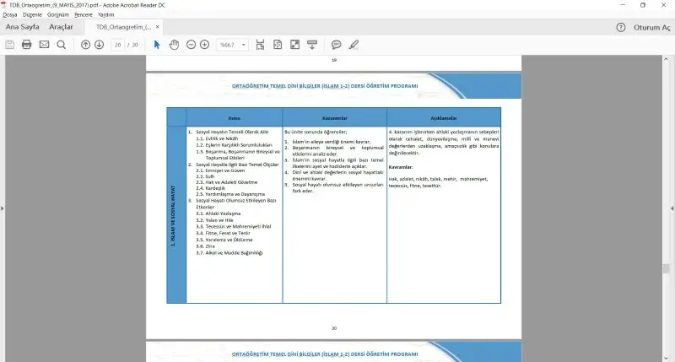Image resolution: width=675 pixels, height=362 pixels.
Task: Click text '2.1. Emniyet ve Güven'
Action: [220, 170]
